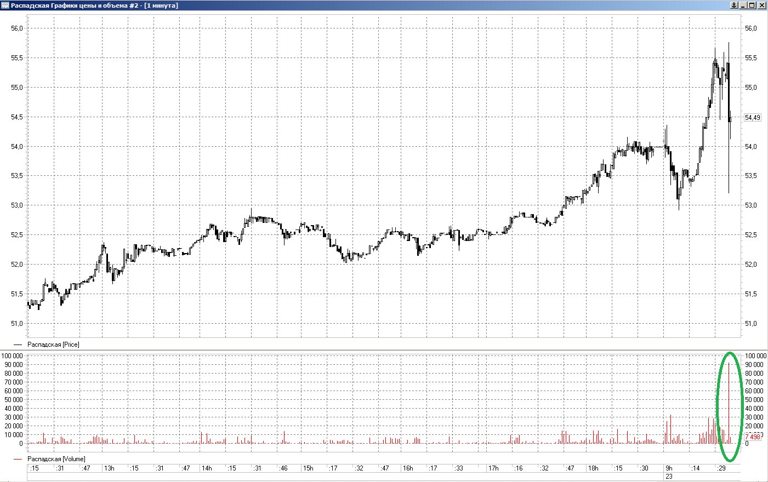Click the 7 498 current volume label

752,437
